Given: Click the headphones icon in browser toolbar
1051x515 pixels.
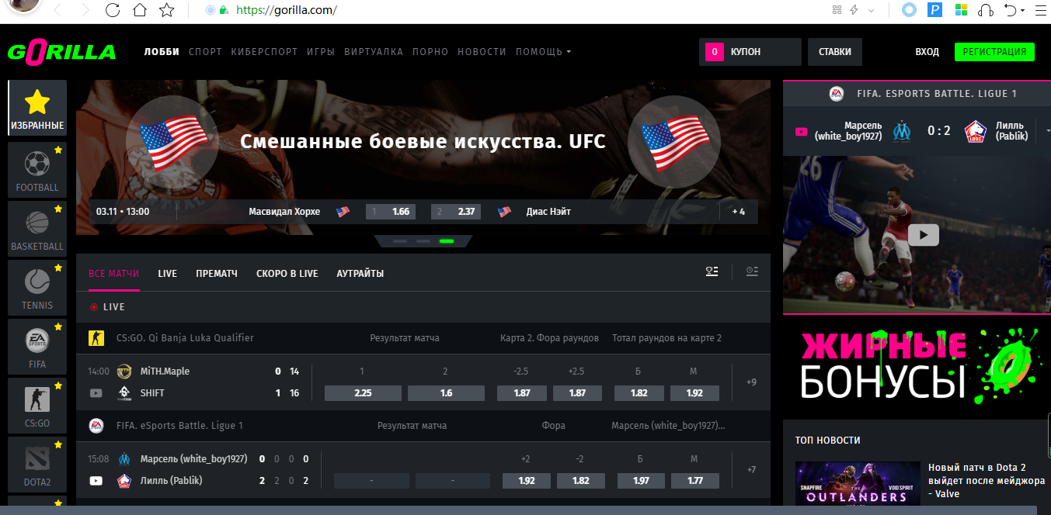Looking at the screenshot, I should tap(987, 11).
